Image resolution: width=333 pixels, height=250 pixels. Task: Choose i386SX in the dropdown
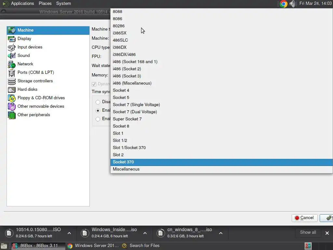(x=221, y=33)
